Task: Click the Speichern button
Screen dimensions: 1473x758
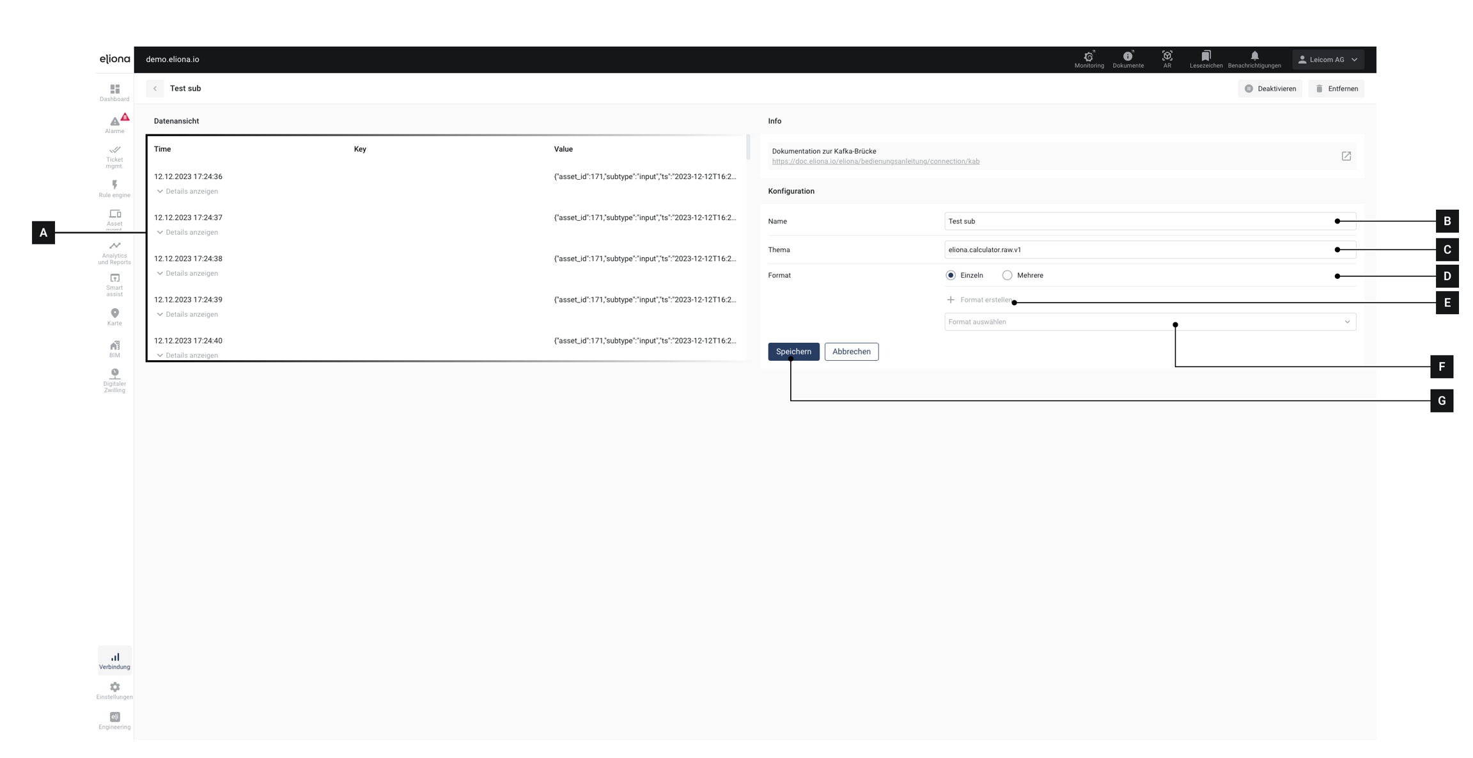Action: point(793,351)
